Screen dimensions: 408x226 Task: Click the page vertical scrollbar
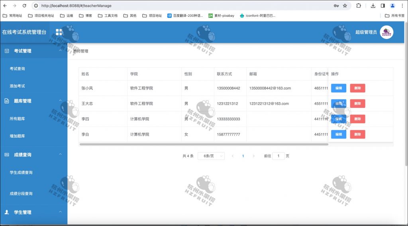(406, 94)
